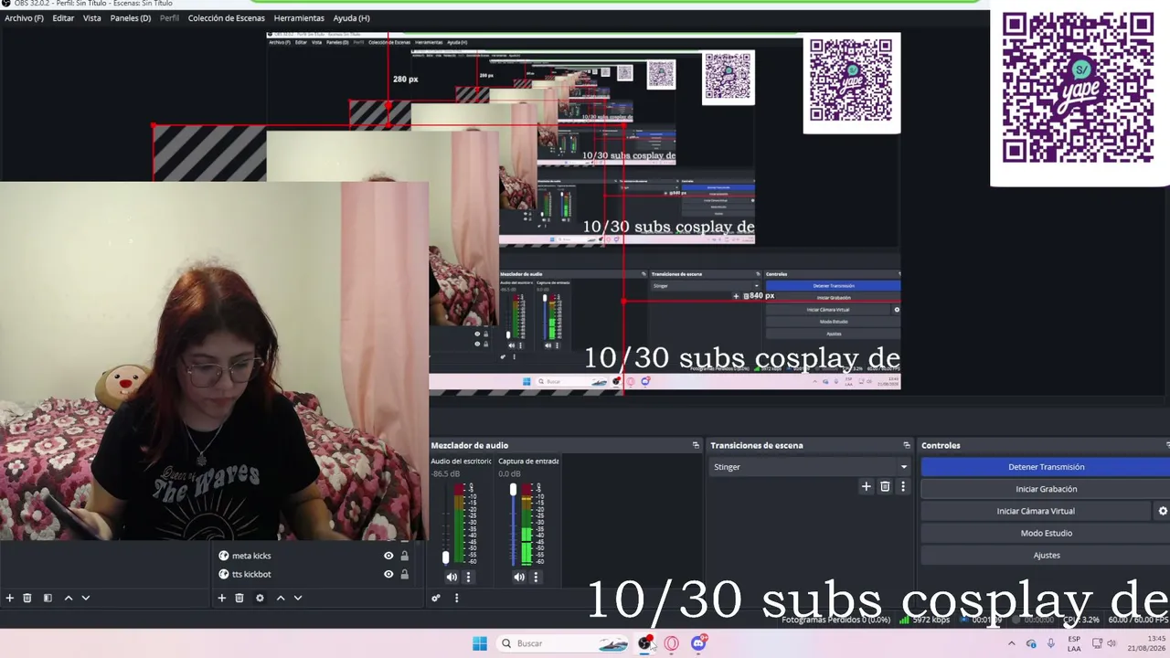
Task: Lock the meta kicks source
Action: pos(405,556)
